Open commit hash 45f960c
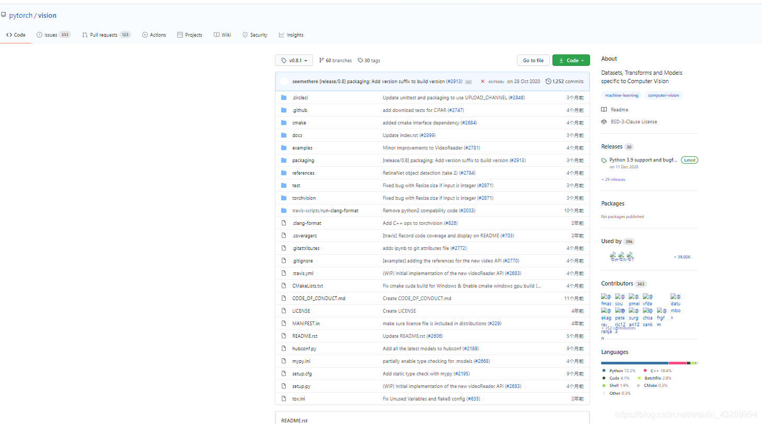This screenshot has height=424, width=762. pos(496,82)
